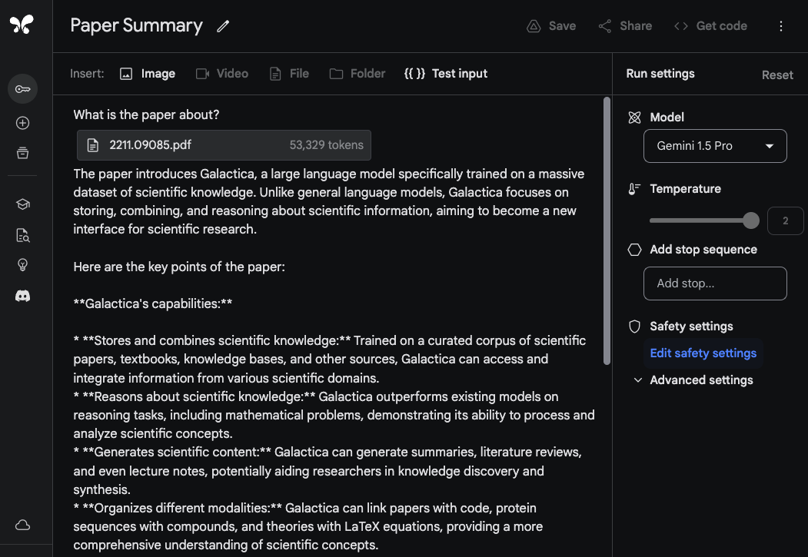Viewport: 808px width, 557px height.
Task: Click the Save button
Action: 551,26
